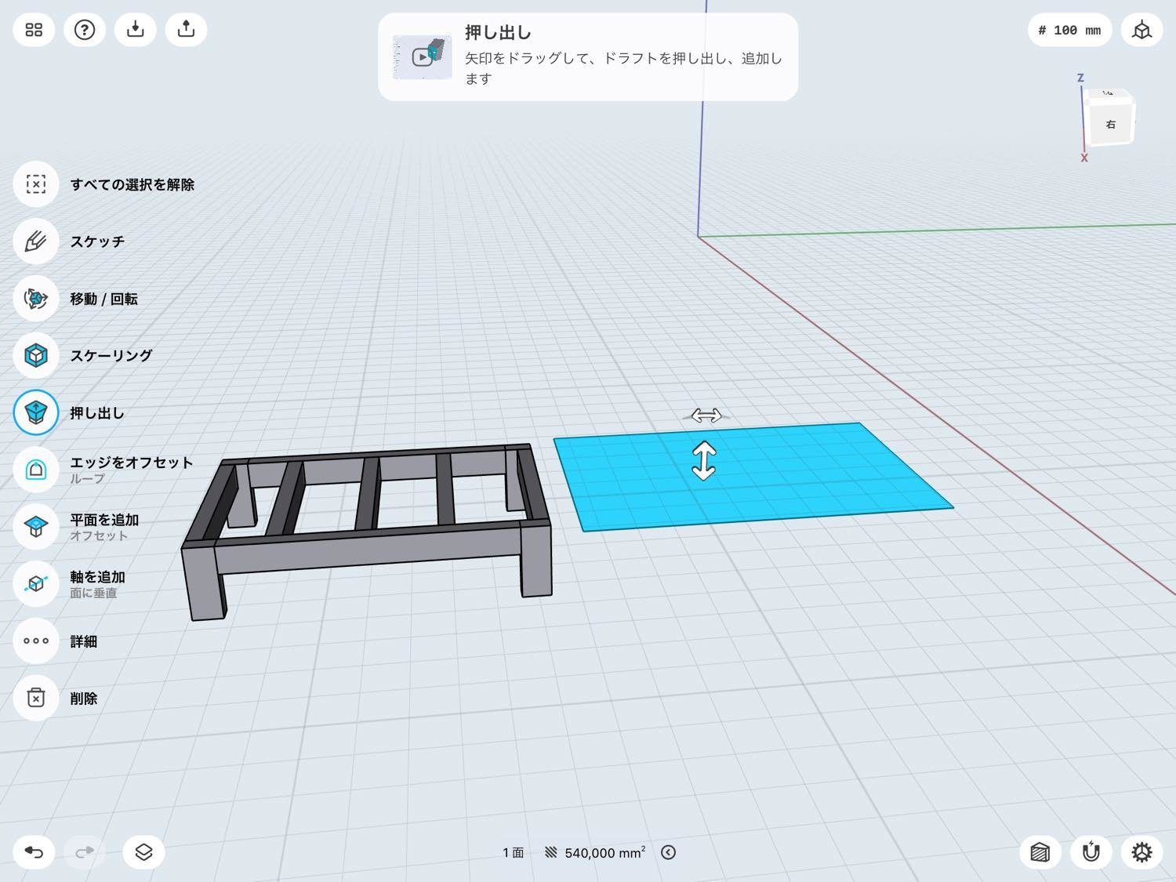Click the すべての選択を解除 label

(x=132, y=184)
